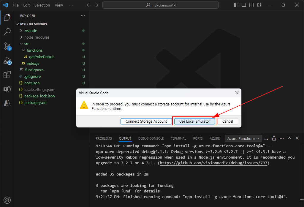The image size is (304, 207).
Task: Switch to the AZURE panel tab
Action: click(215, 138)
